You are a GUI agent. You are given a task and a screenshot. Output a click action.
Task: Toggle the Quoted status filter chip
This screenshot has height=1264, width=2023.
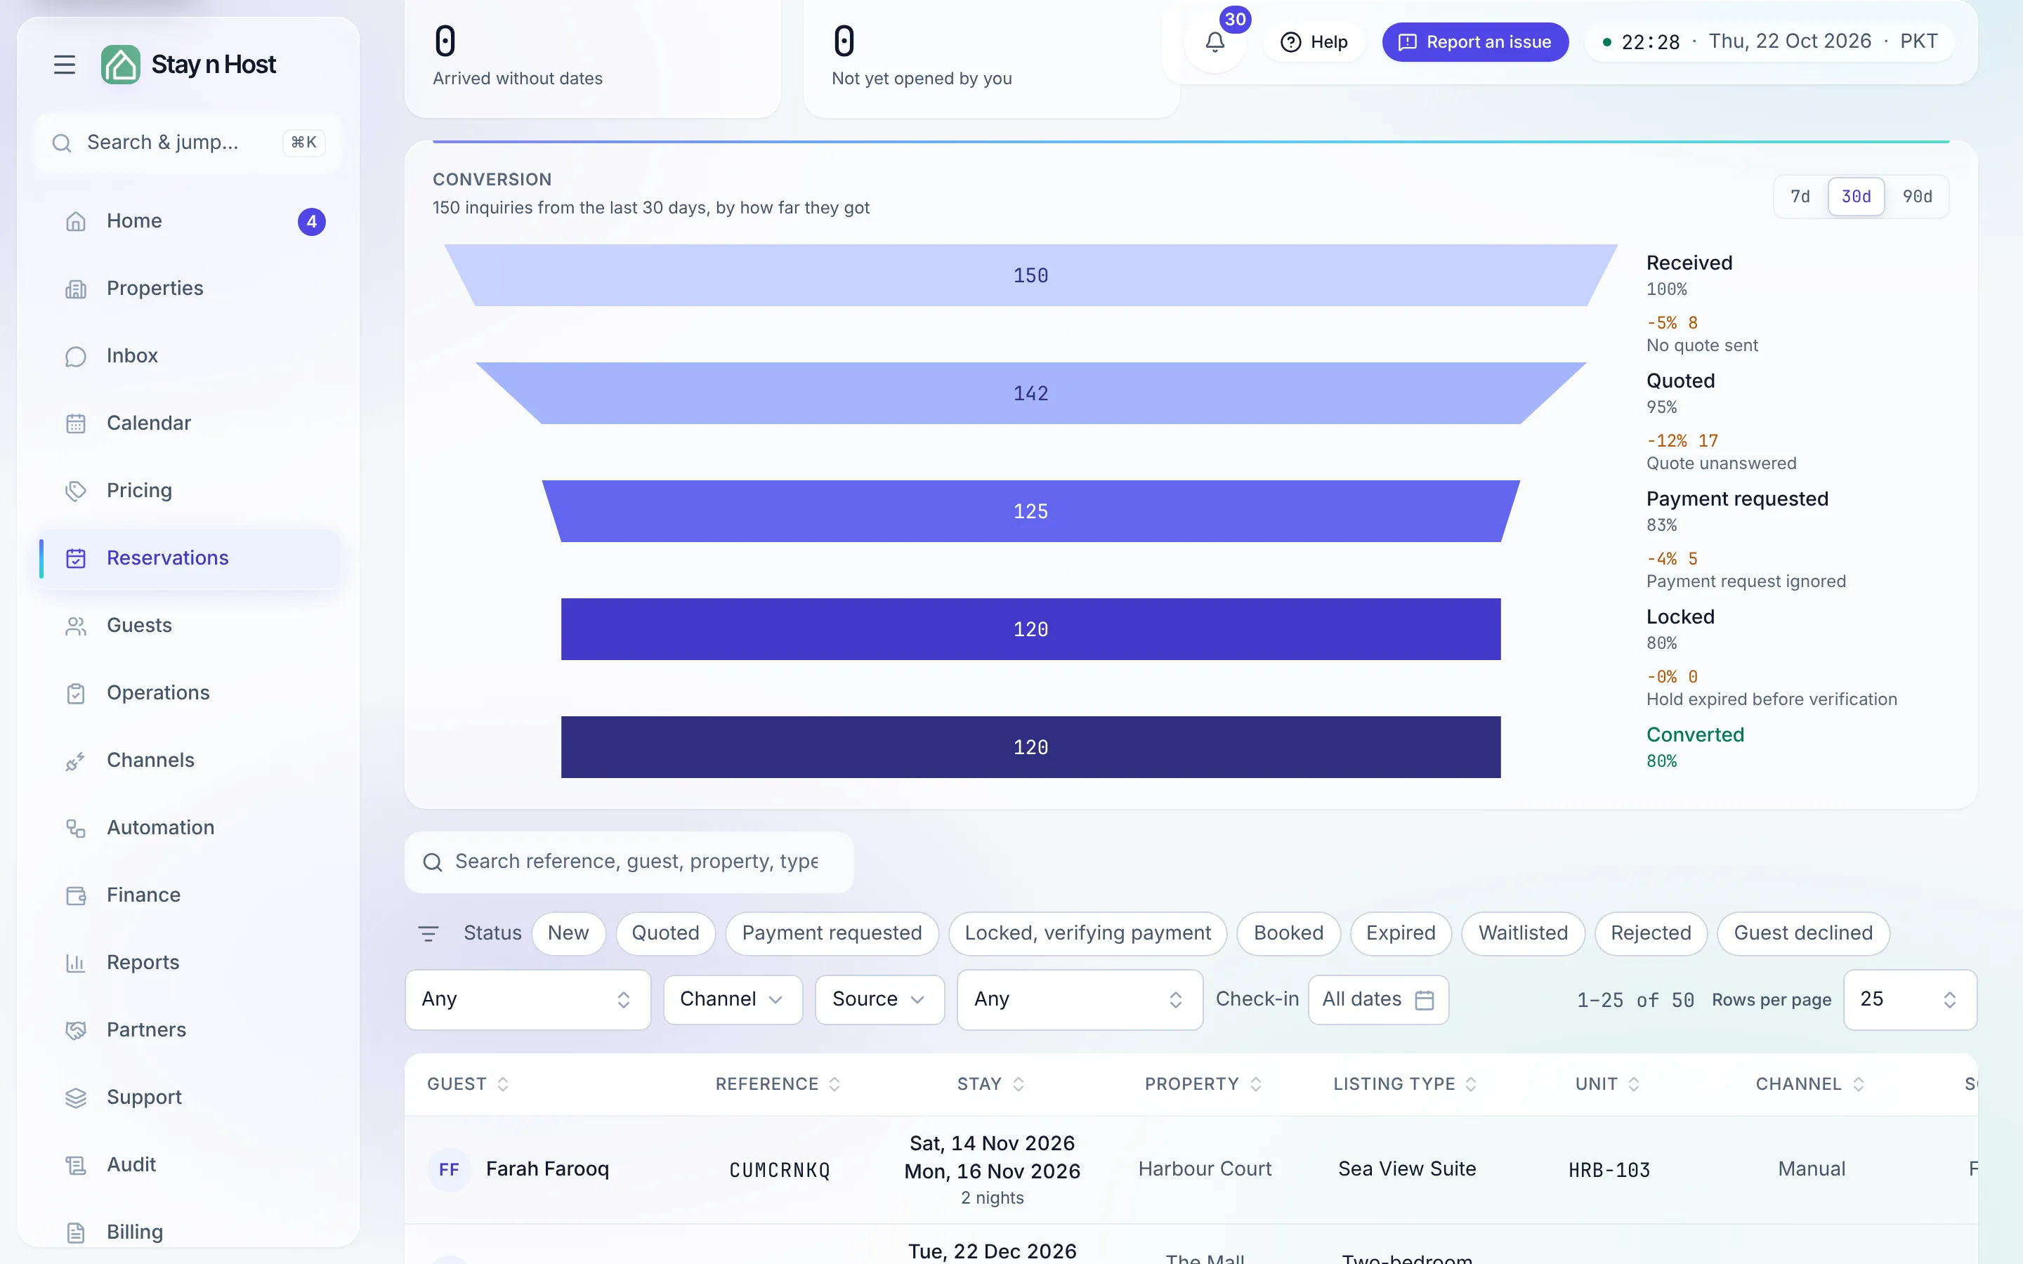coord(665,933)
